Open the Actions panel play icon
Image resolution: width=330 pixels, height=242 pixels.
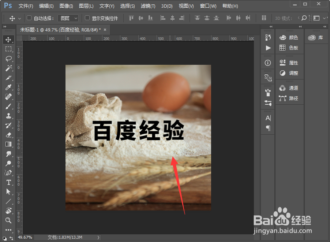click(268, 48)
